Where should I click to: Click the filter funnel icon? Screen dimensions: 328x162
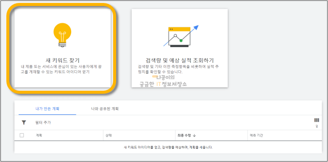(24, 123)
